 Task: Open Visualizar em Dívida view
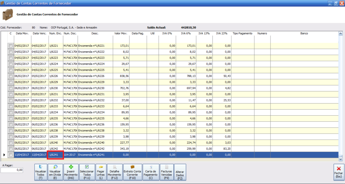[55, 172]
